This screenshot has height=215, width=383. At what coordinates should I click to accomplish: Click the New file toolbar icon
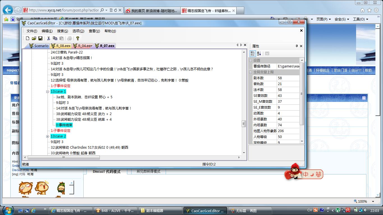[x=27, y=38]
